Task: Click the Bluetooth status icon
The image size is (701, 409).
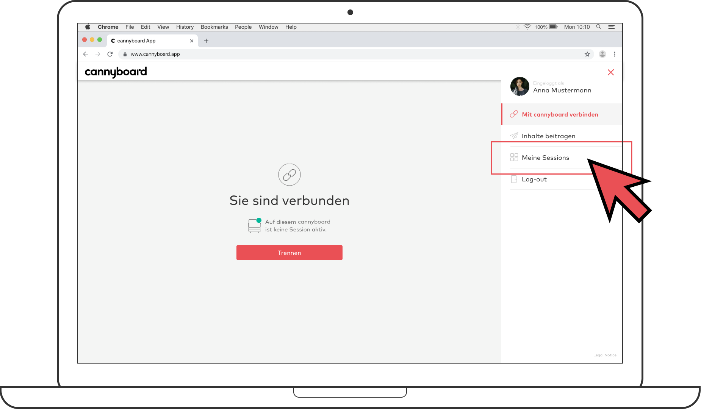Action: click(518, 27)
